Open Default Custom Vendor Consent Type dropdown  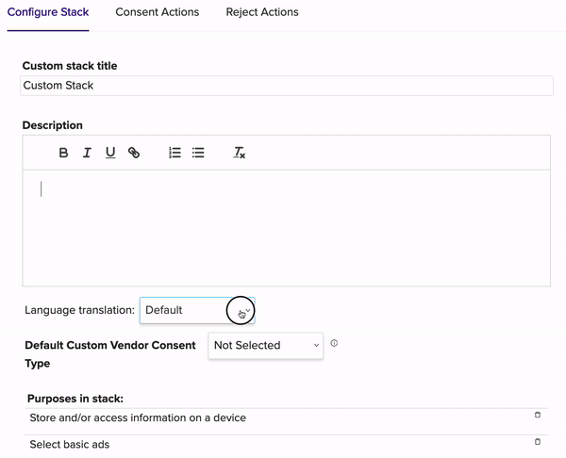coord(266,346)
